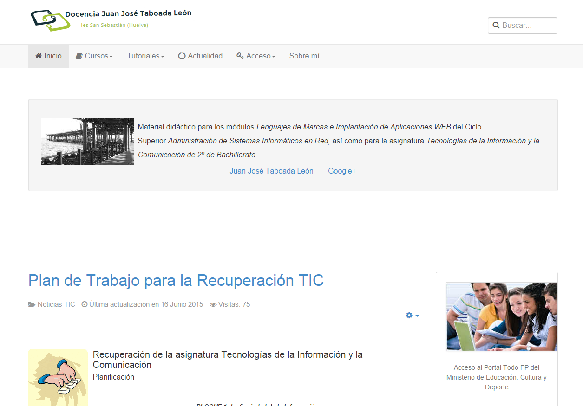This screenshot has height=406, width=583.
Task: Open the Juan José Taboada León link
Action: coord(271,171)
